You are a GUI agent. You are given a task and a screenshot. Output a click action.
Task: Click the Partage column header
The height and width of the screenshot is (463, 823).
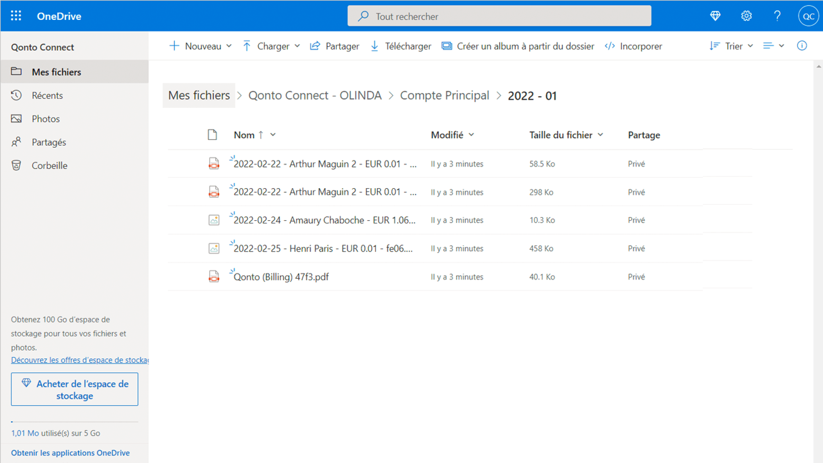pos(644,135)
